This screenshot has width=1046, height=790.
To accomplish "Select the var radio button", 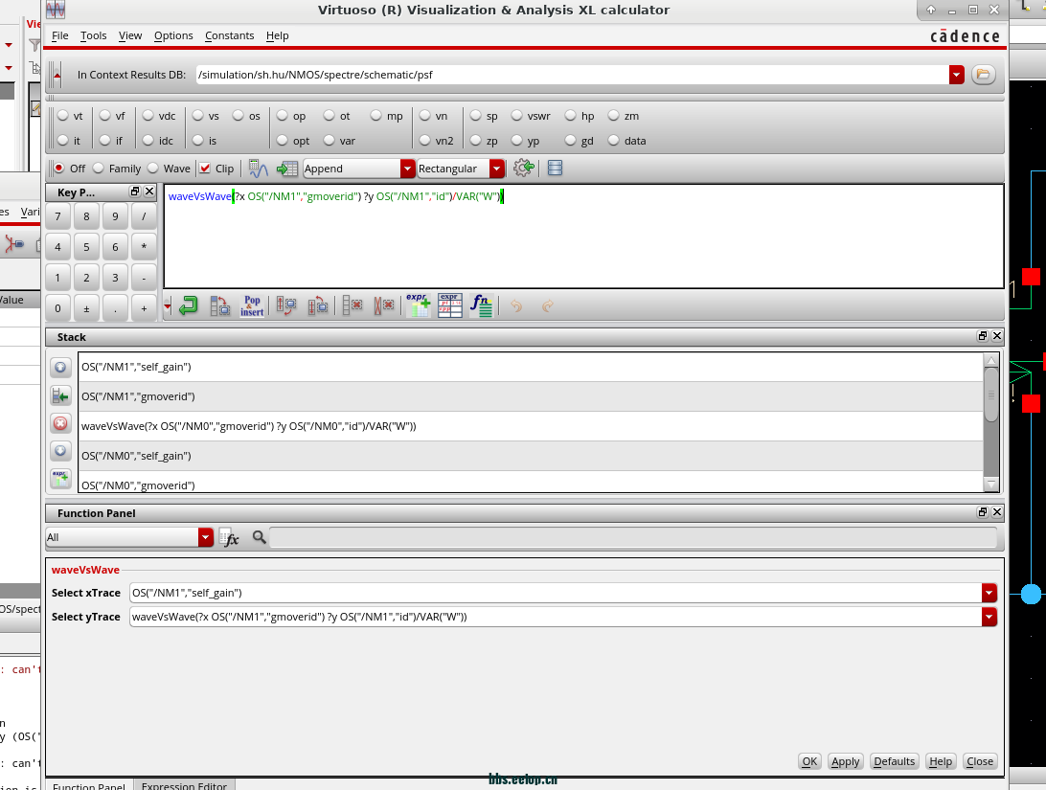I will pos(329,141).
